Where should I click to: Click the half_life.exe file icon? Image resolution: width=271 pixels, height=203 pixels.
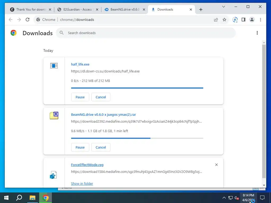point(54,66)
